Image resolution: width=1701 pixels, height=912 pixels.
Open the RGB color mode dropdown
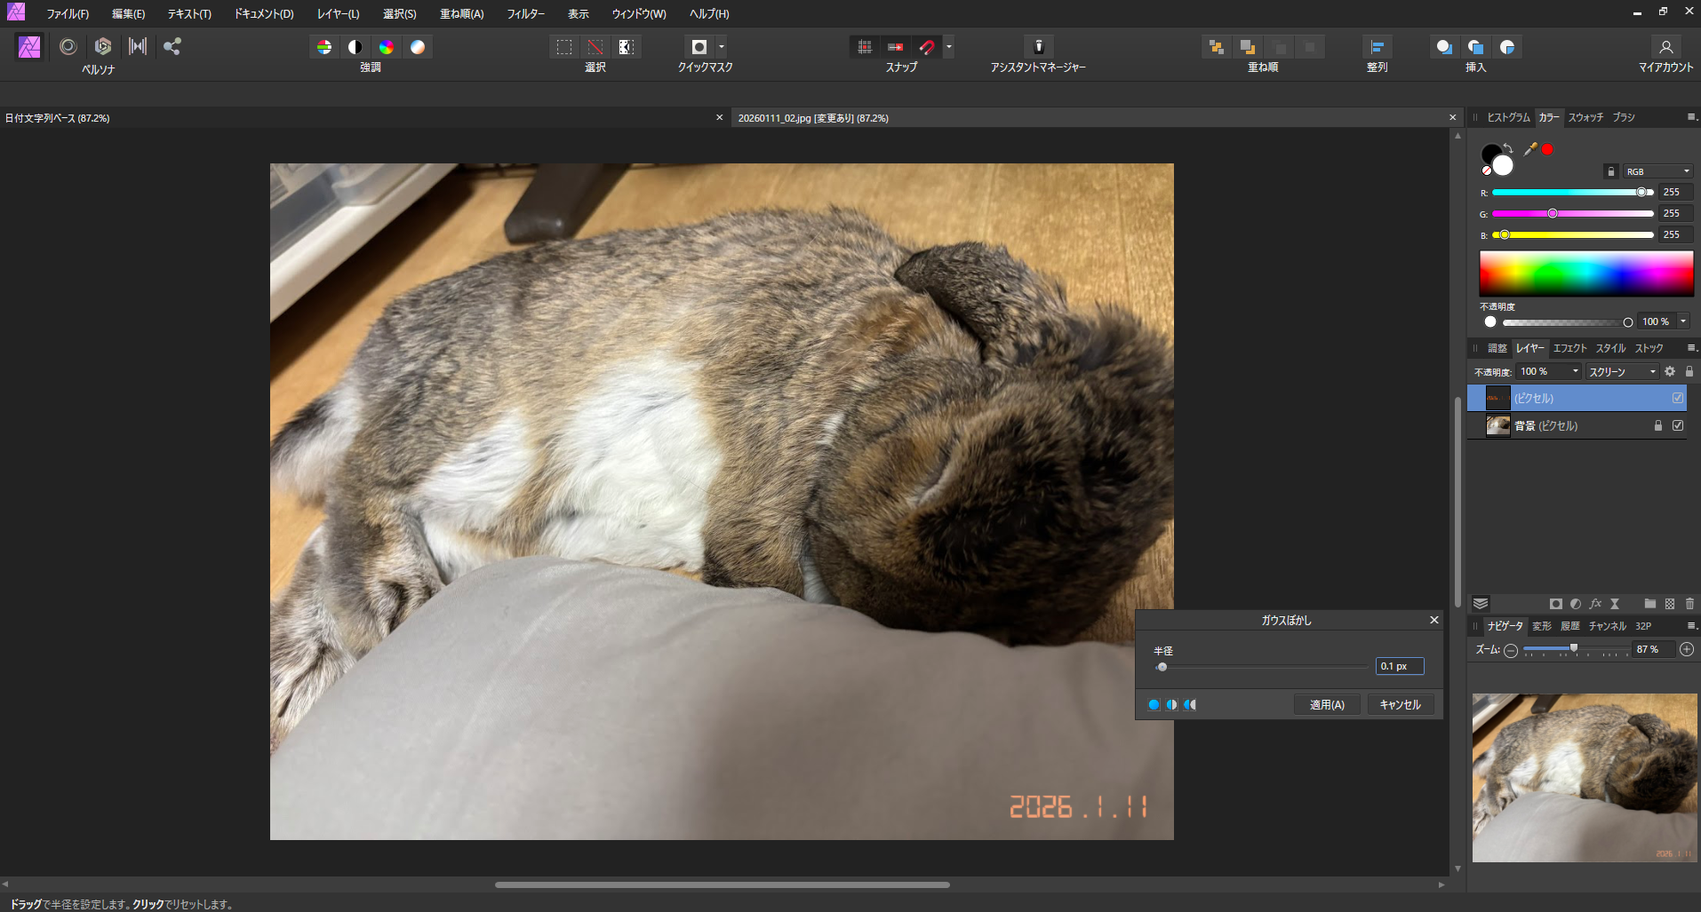point(1657,171)
